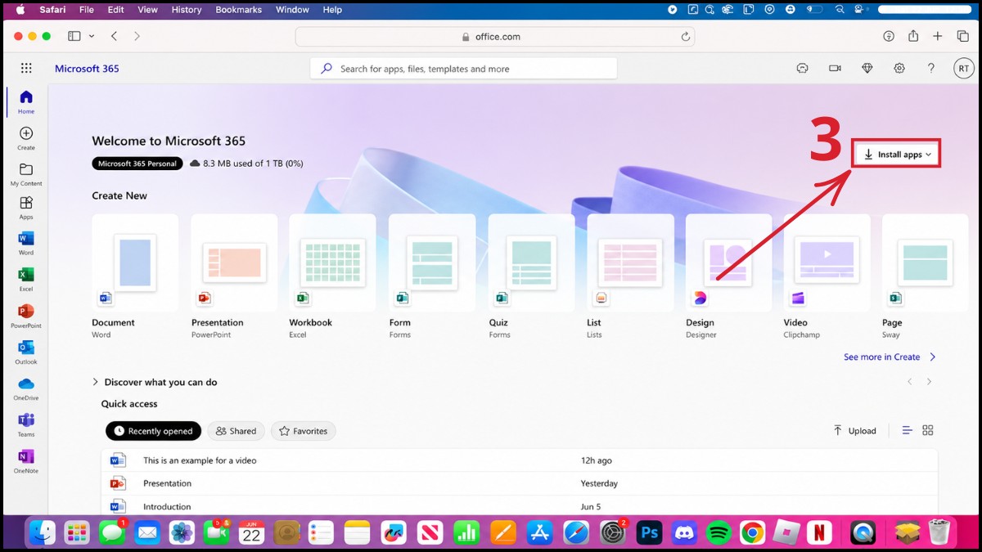The width and height of the screenshot is (982, 552).
Task: Open Photoshop from the Dock
Action: click(x=650, y=533)
